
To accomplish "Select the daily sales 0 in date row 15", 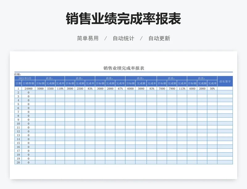I will pos(28,143).
